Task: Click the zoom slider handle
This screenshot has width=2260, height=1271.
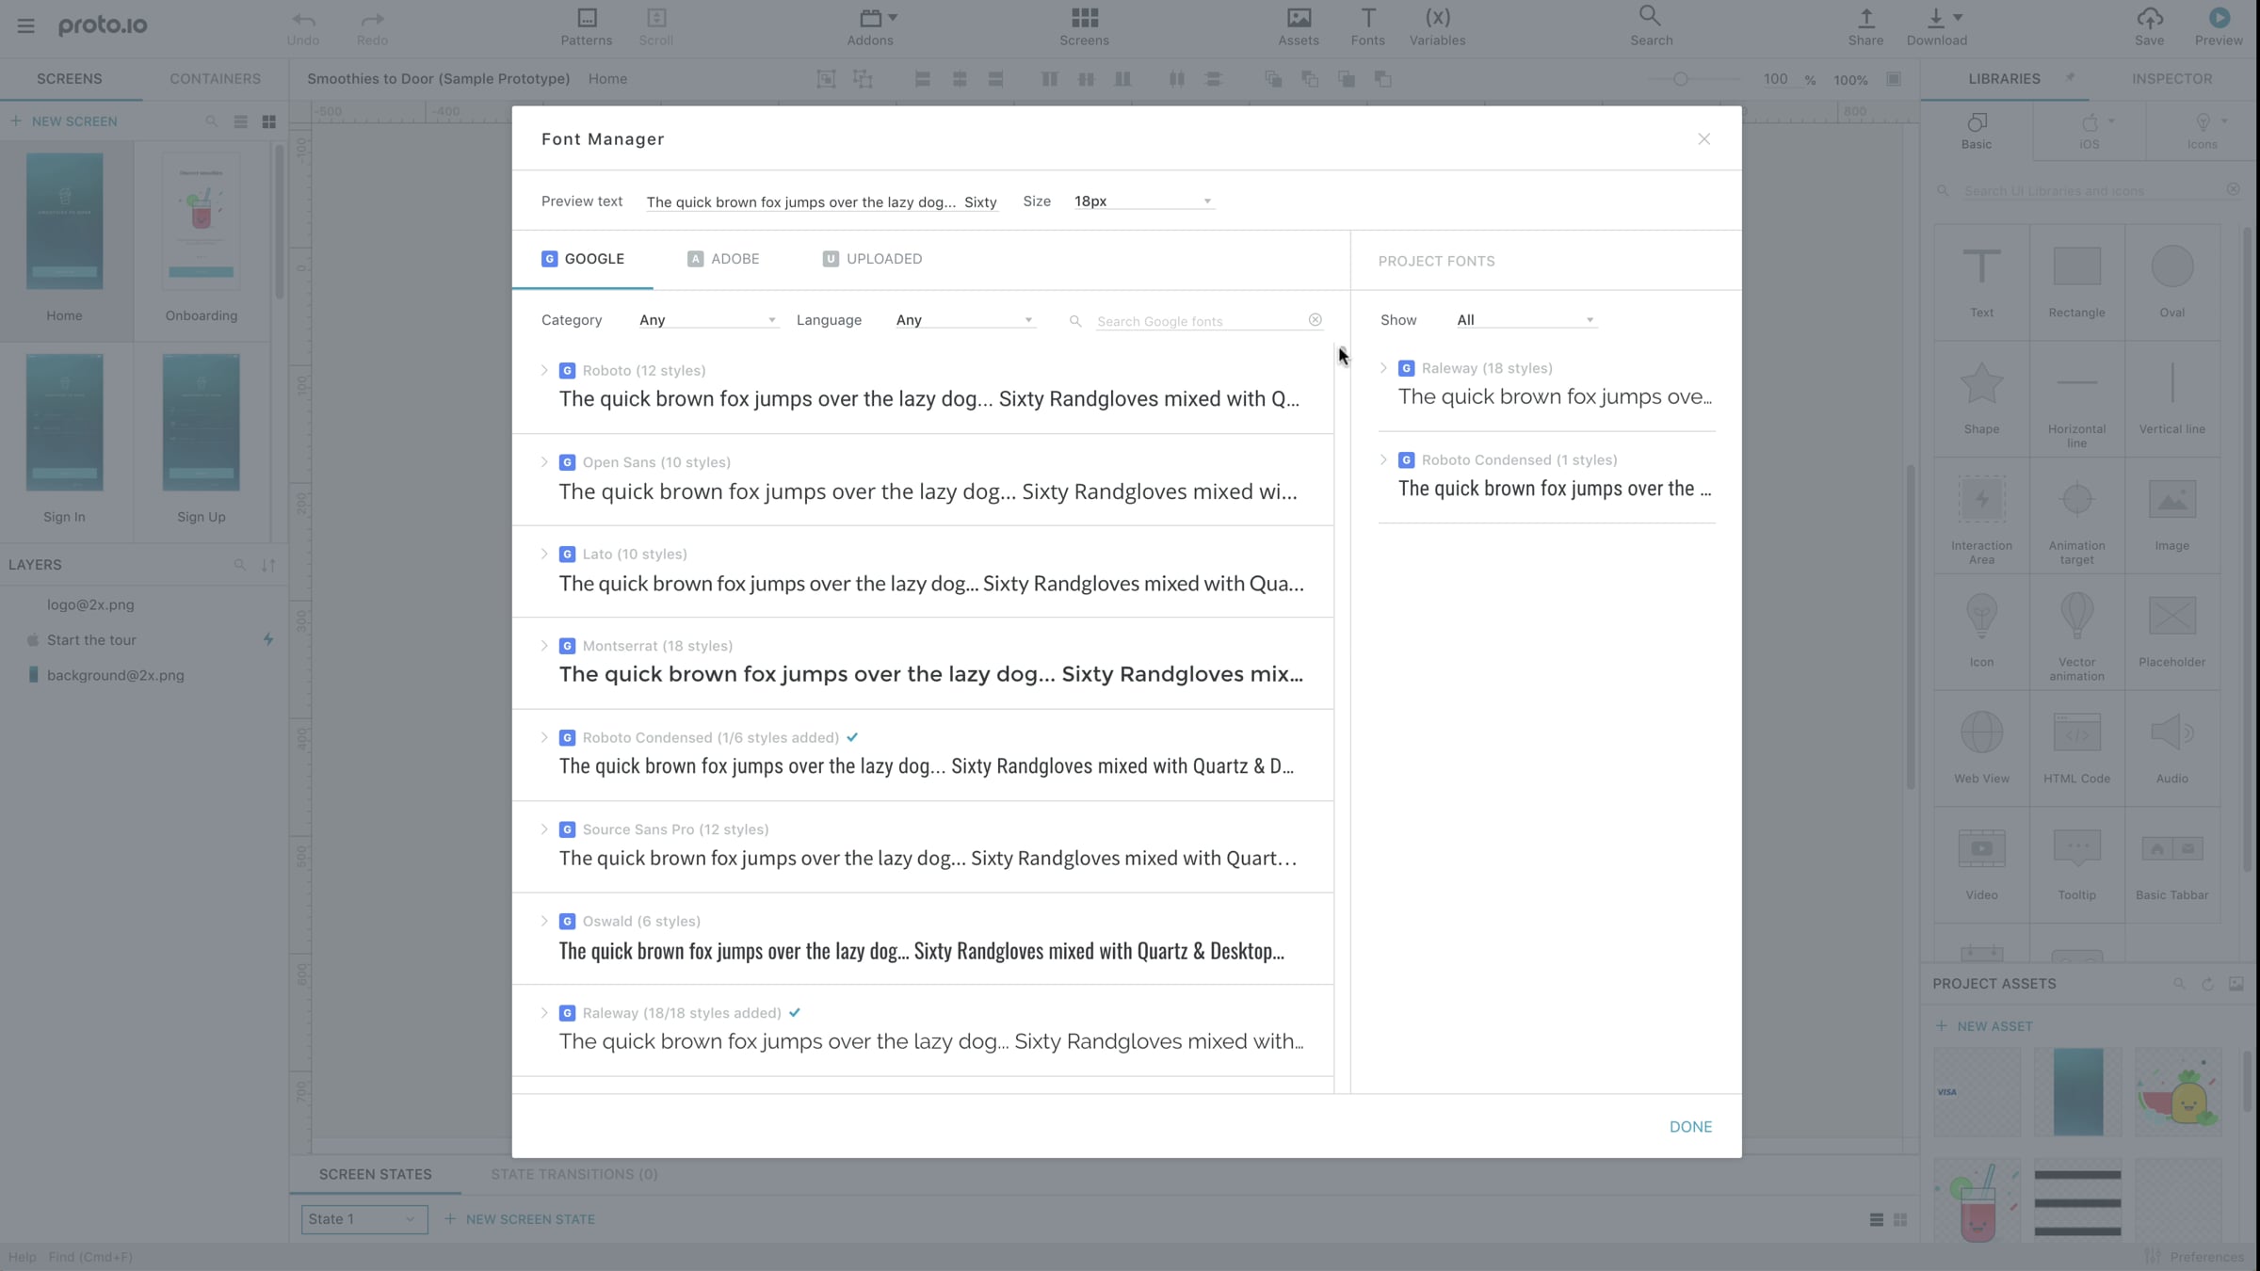Action: tap(1680, 79)
